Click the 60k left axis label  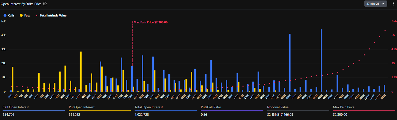4,21
